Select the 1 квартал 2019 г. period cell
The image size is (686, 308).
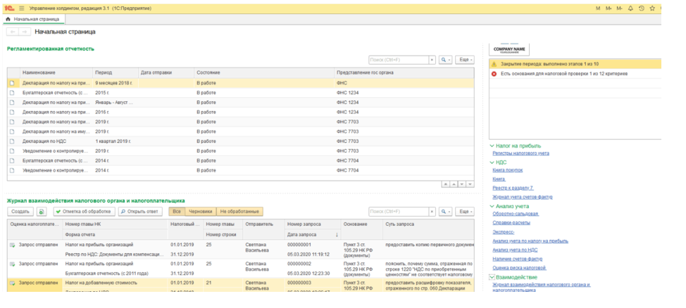pyautogui.click(x=116, y=141)
